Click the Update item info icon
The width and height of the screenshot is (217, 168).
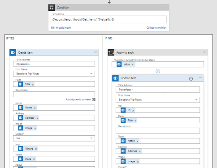tap(191, 79)
